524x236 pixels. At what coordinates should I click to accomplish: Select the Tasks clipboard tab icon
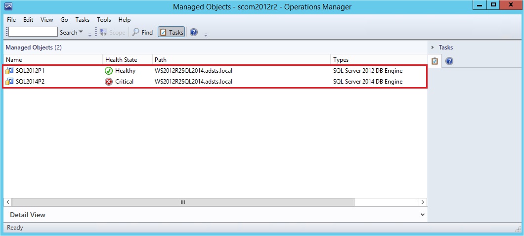pyautogui.click(x=435, y=61)
